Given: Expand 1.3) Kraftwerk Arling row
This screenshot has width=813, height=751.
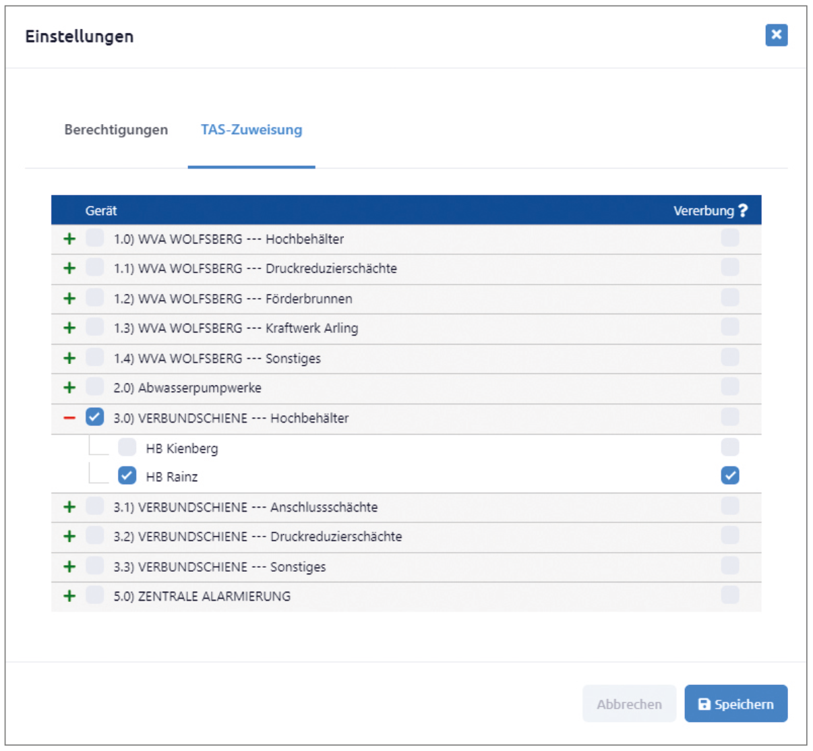Looking at the screenshot, I should coord(69,328).
